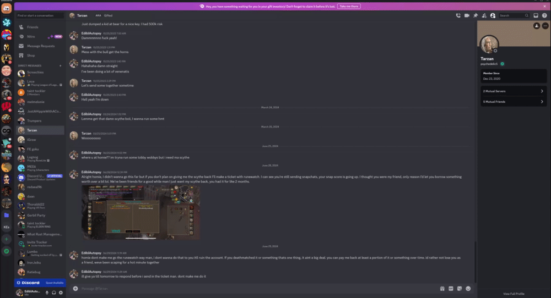551x298 pixels.
Task: Click the Quest Available Discord banner
Action: click(40, 283)
